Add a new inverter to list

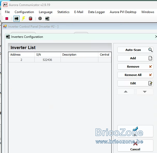(135, 58)
